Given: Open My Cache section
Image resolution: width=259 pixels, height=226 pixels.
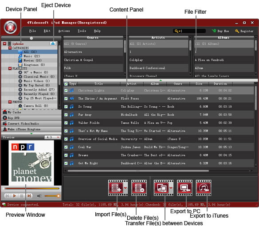Looking at the screenshot, I should click(x=31, y=112).
